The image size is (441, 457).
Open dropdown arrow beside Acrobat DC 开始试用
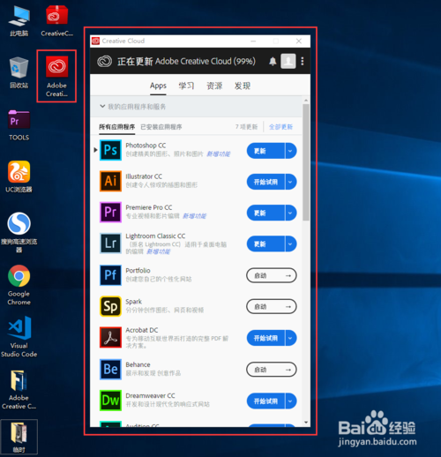point(290,338)
